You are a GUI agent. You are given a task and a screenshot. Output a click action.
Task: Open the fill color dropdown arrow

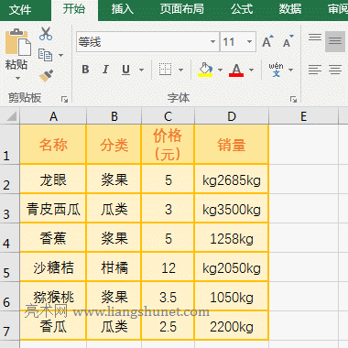(x=220, y=70)
